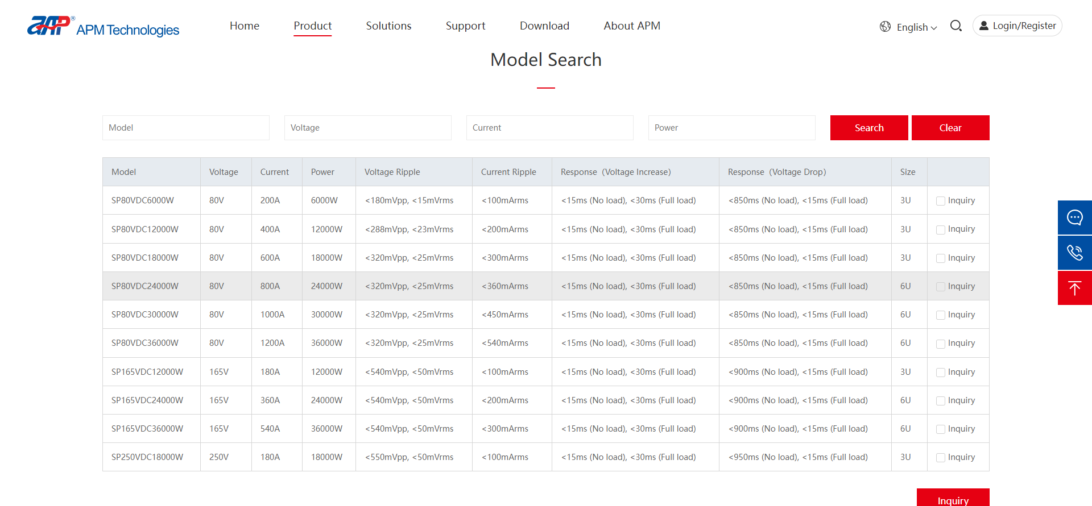The width and height of the screenshot is (1092, 506).
Task: Check Inquiry box for SP80VDC12000W
Action: (x=941, y=229)
